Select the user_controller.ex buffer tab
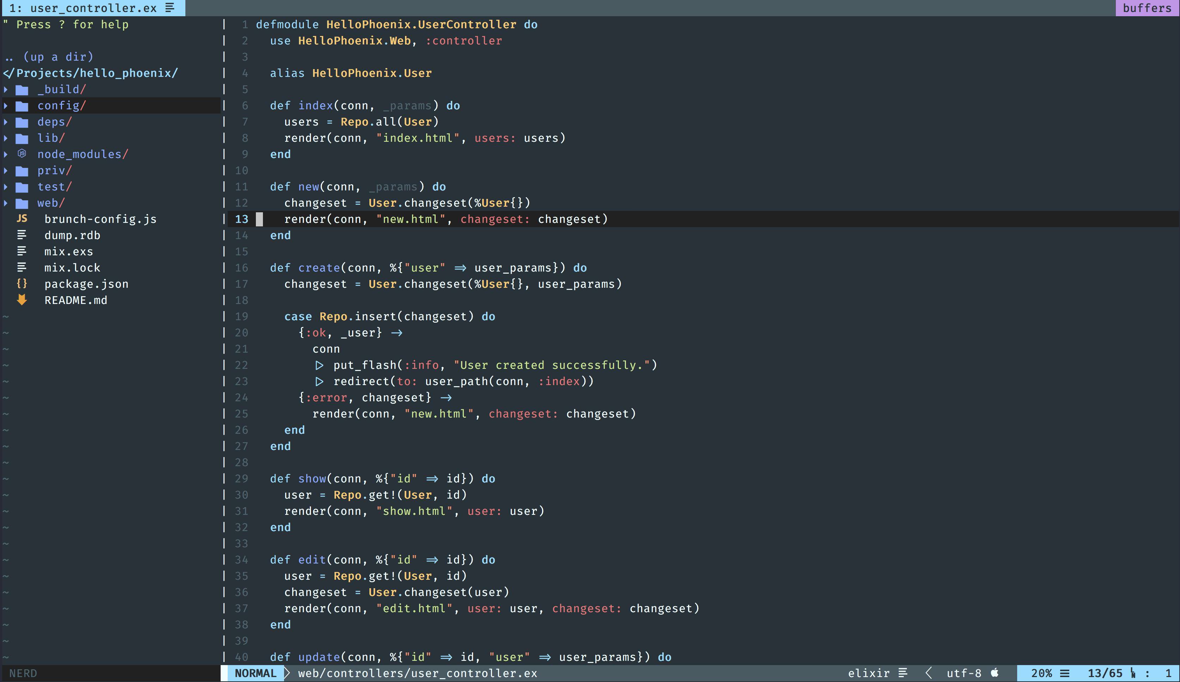This screenshot has height=682, width=1180. (x=93, y=8)
